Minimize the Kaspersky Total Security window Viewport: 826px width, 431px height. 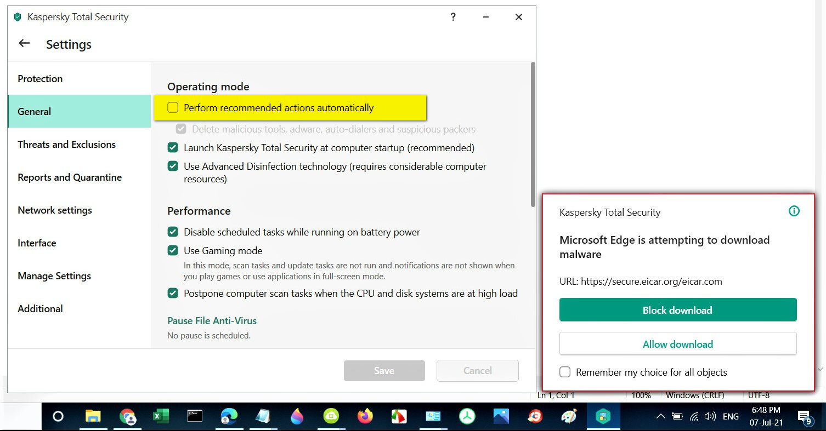coord(486,17)
